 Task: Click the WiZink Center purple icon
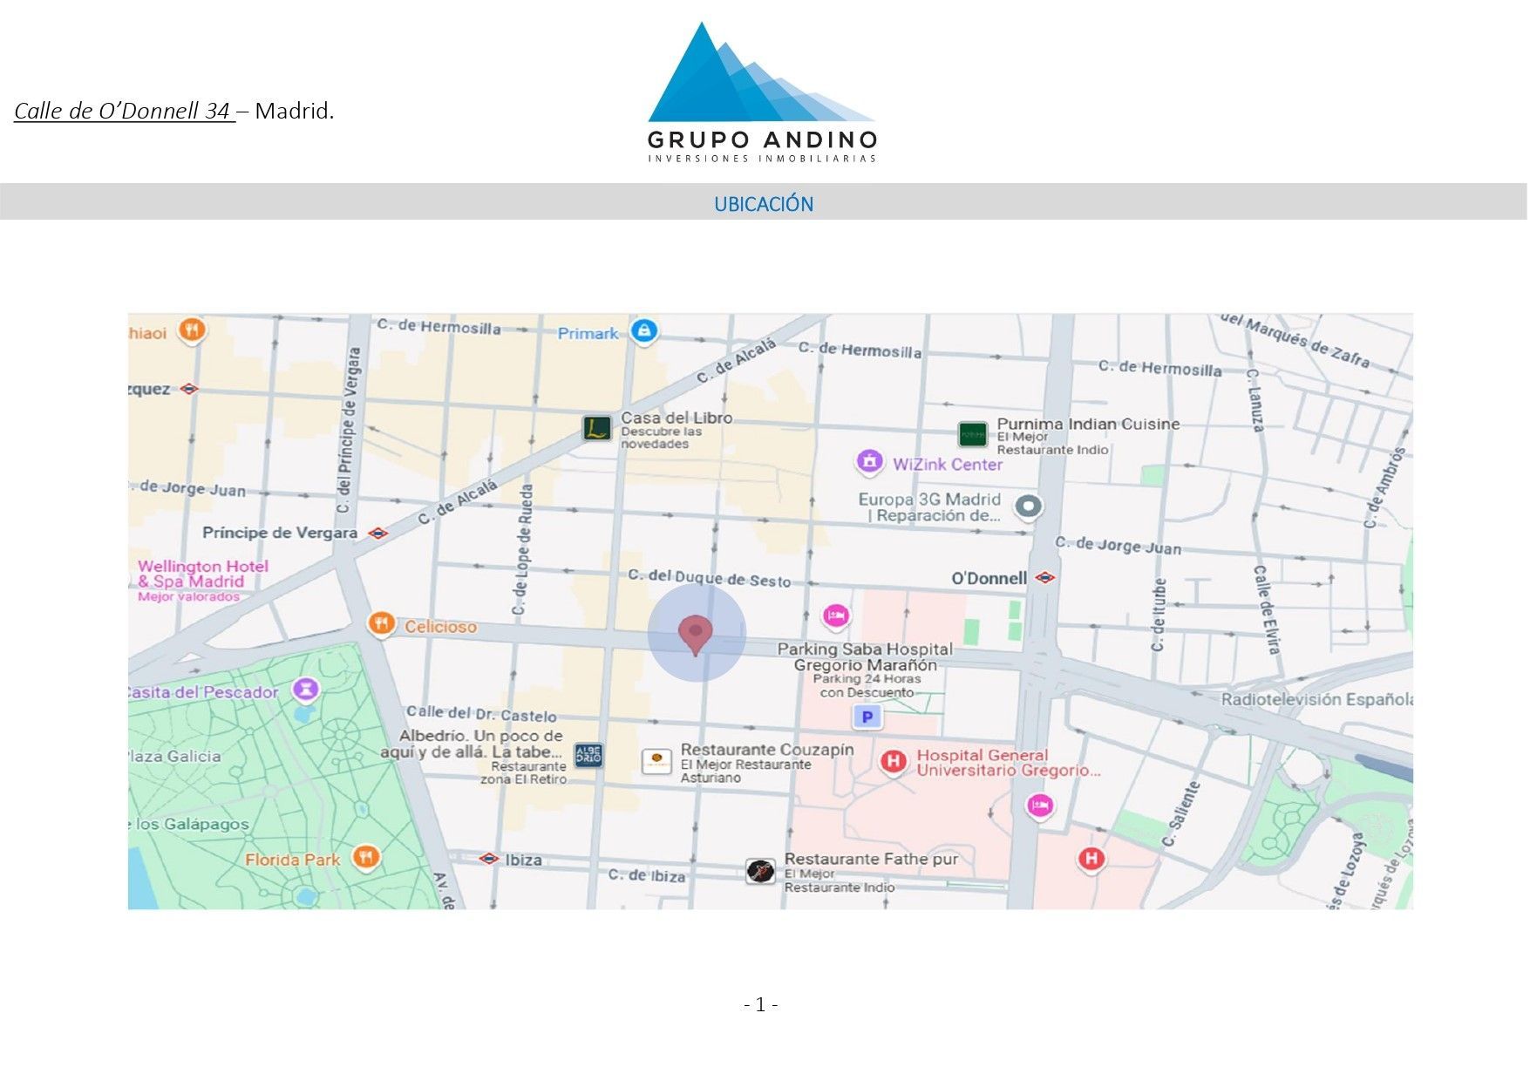tap(869, 461)
